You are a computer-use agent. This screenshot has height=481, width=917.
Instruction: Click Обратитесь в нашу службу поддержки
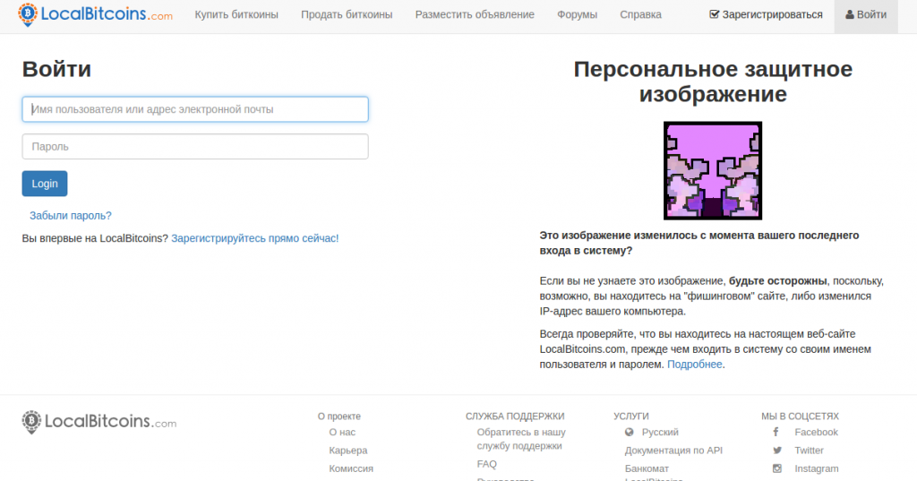pos(521,439)
